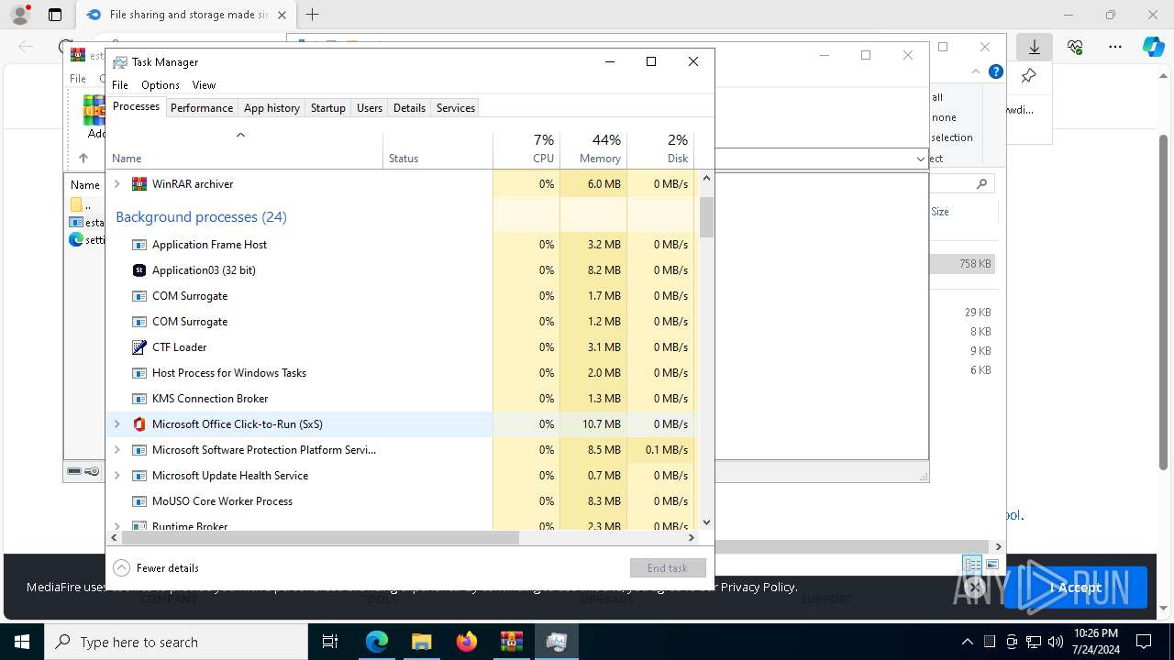Switch to the Performance tab
This screenshot has height=660, width=1174.
click(x=202, y=108)
